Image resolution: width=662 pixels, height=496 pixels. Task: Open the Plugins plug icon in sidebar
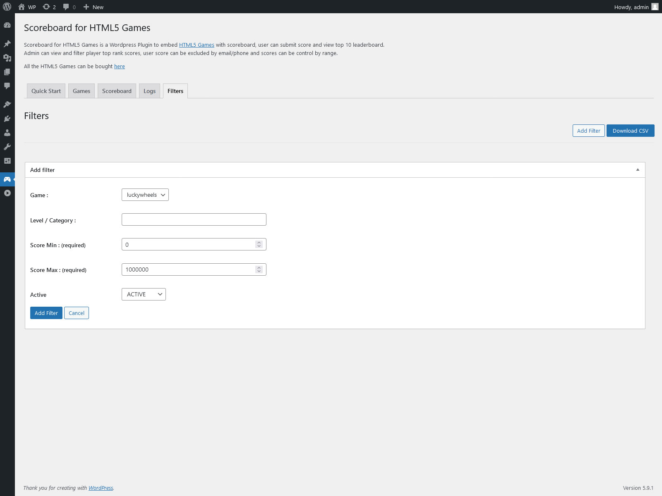point(7,119)
